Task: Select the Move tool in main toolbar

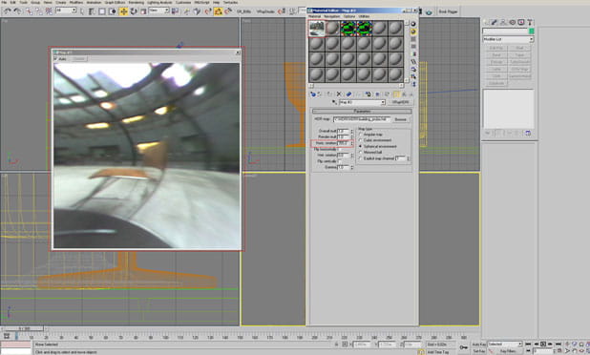Action: click(123, 11)
